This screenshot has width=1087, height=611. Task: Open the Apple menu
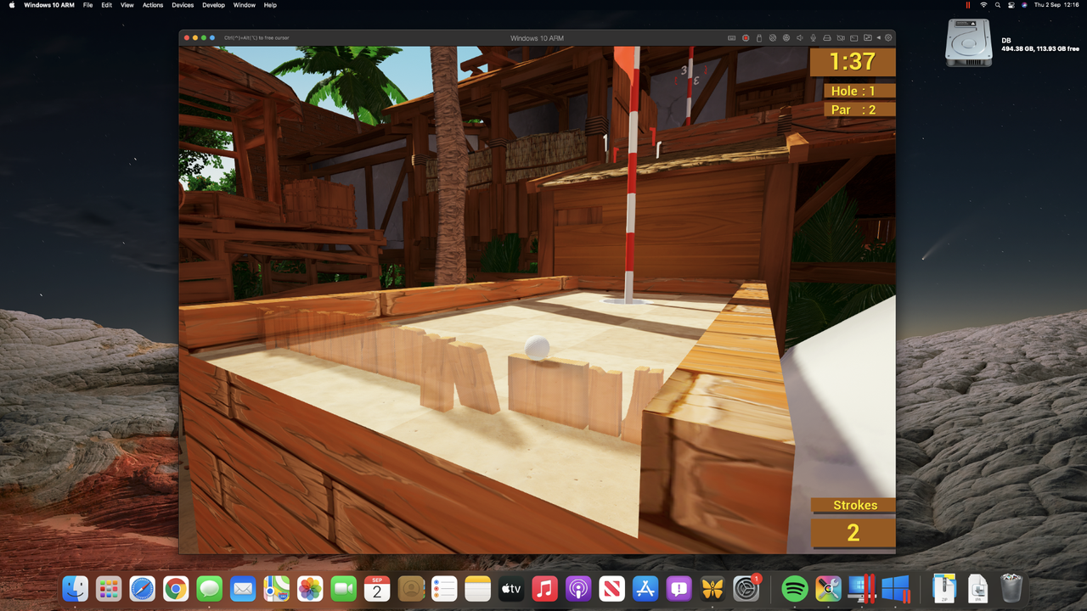[x=12, y=5]
